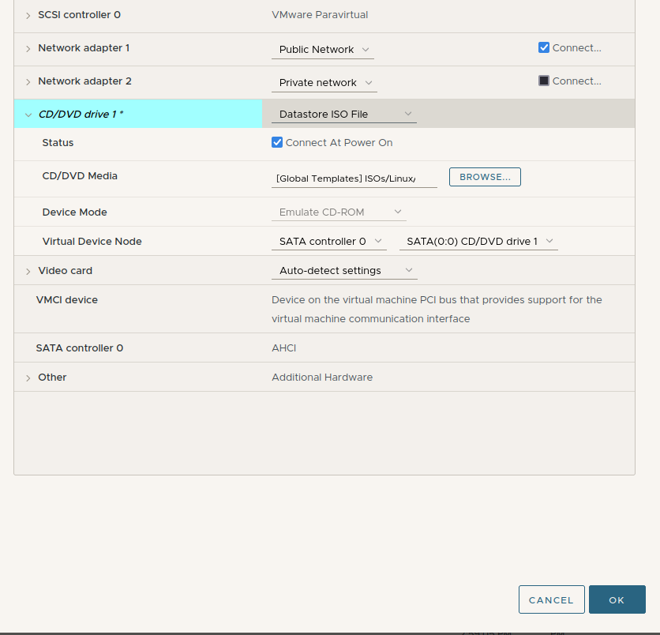Confirm changes with the OK button
This screenshot has width=660, height=635.
click(x=617, y=600)
